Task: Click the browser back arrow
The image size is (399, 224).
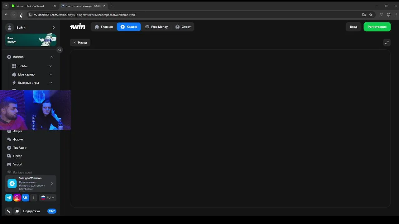Action: (6, 15)
